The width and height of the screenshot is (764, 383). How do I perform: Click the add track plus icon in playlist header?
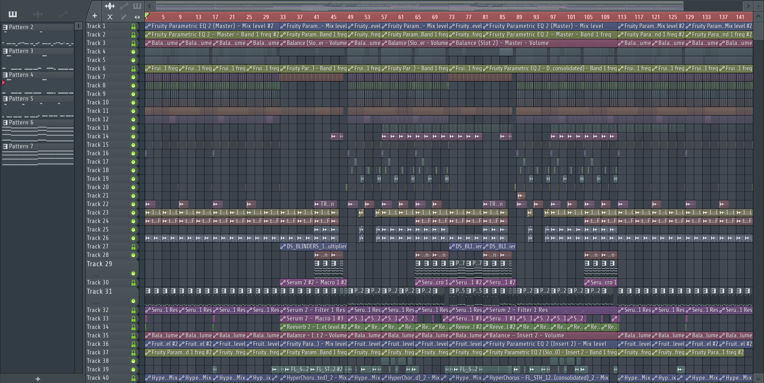coord(95,16)
